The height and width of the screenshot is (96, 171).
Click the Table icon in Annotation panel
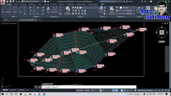[60, 14]
